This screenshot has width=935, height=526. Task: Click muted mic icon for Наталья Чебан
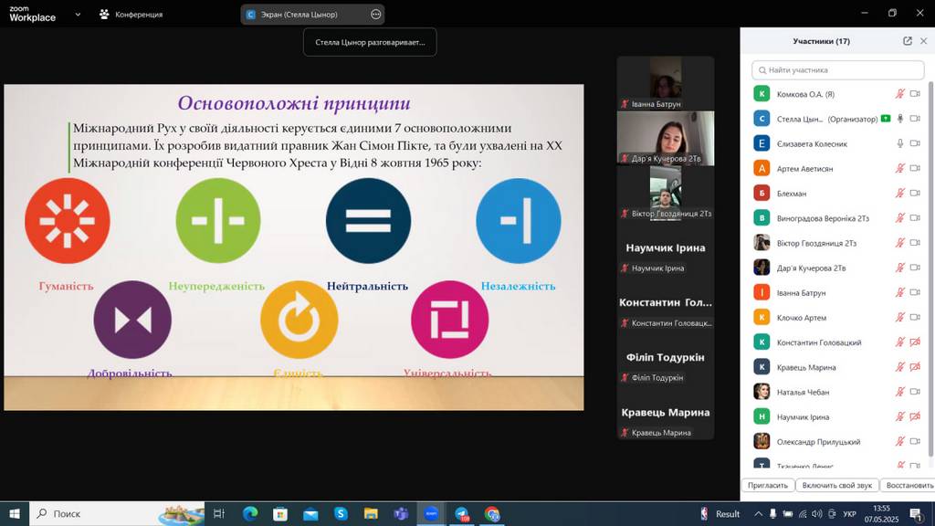coord(899,392)
